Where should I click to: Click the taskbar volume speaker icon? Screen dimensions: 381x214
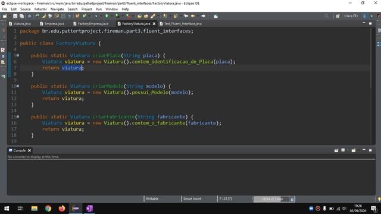344,209
